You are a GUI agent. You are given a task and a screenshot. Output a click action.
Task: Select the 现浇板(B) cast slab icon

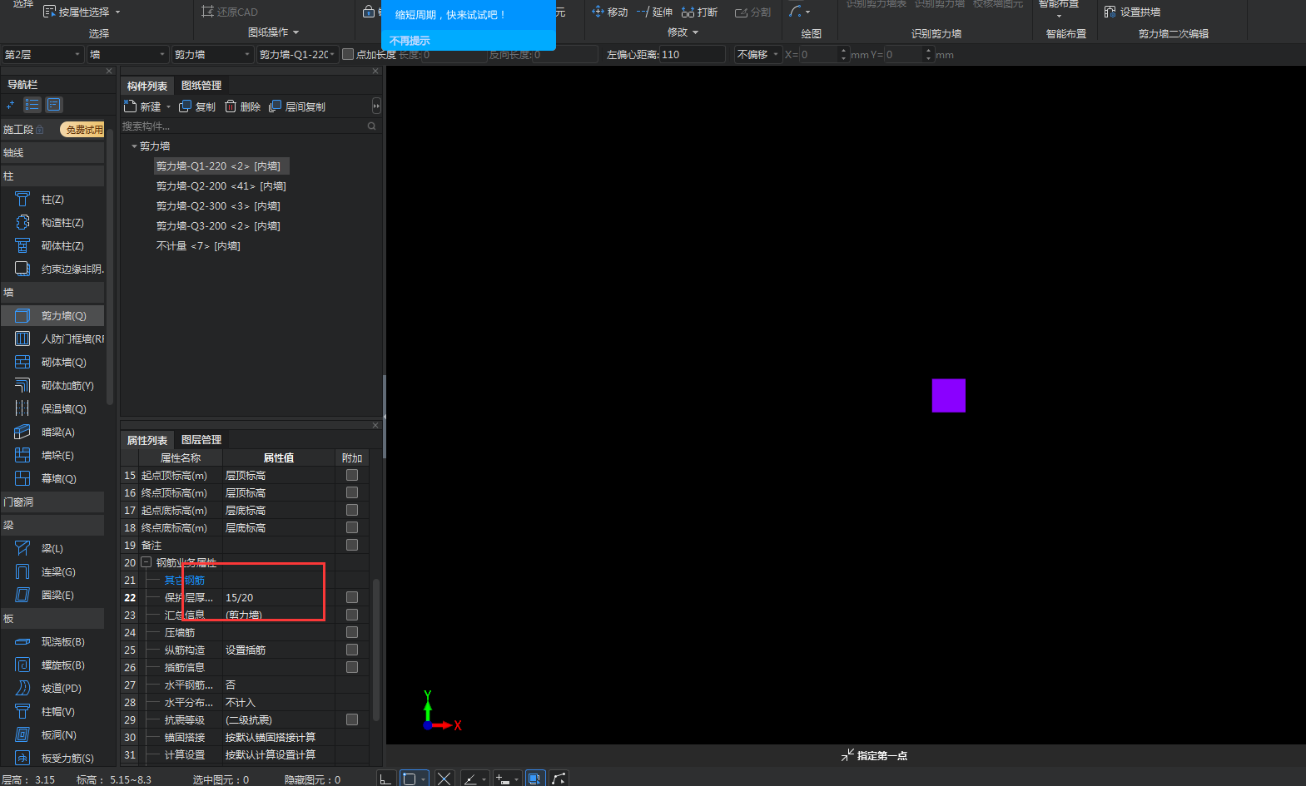coord(22,641)
